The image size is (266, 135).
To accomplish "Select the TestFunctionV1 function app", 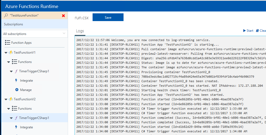I will click(x=25, y=53).
